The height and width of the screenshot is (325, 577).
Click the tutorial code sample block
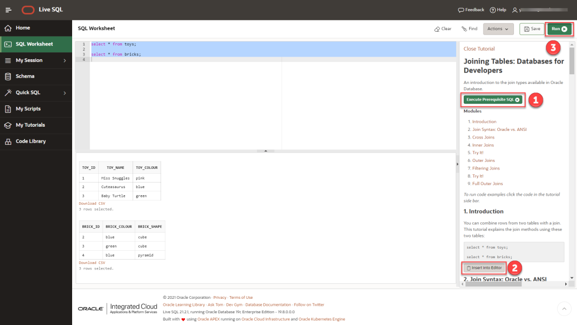click(514, 252)
